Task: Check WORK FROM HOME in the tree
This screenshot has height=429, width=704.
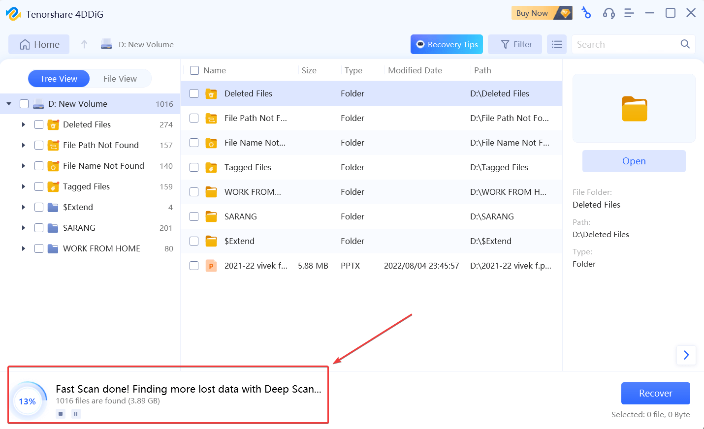Action: (x=39, y=248)
